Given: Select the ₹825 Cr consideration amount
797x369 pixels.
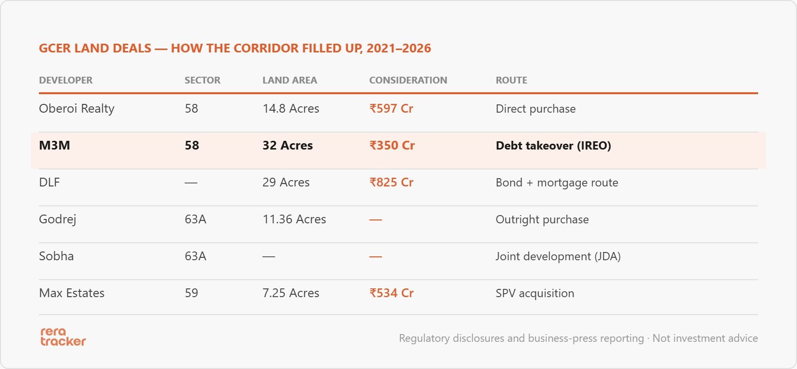Looking at the screenshot, I should tap(391, 183).
